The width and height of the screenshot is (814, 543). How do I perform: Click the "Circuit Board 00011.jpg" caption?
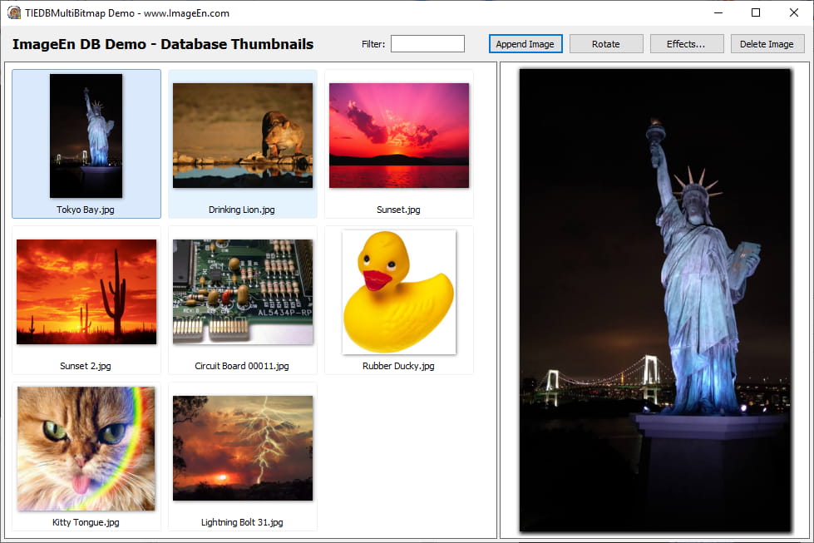point(242,366)
